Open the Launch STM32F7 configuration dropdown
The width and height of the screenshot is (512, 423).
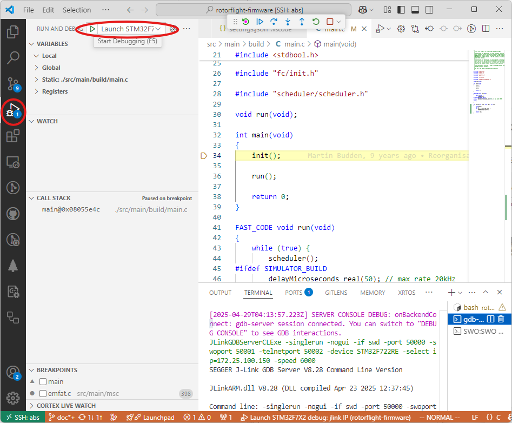131,29
